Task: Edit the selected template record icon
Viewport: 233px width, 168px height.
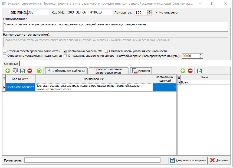Action: (x=15, y=71)
